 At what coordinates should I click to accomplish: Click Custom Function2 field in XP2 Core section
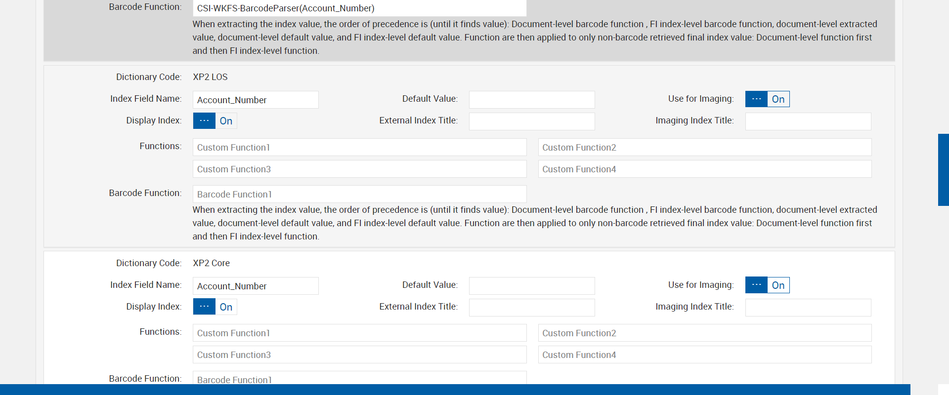[705, 333]
